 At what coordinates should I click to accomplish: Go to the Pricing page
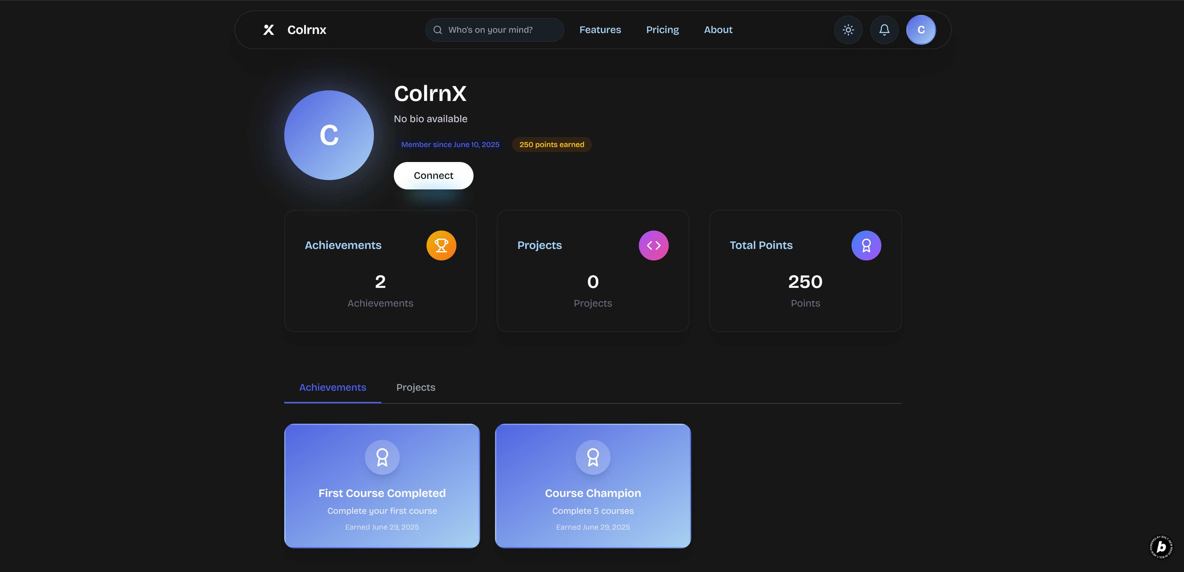[662, 30]
